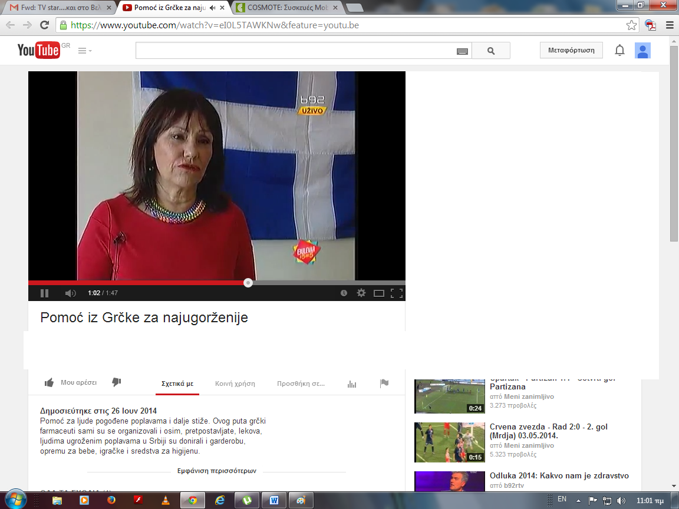Open the Κοινή χρήση tab
679x509 pixels.
coord(235,384)
